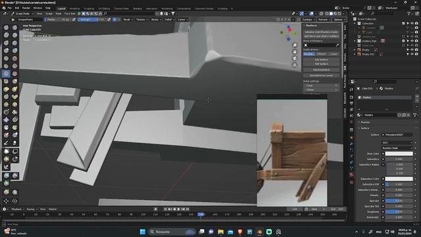Hide the Collection with its eye icon
The height and width of the screenshot is (237, 421).
[412, 24]
